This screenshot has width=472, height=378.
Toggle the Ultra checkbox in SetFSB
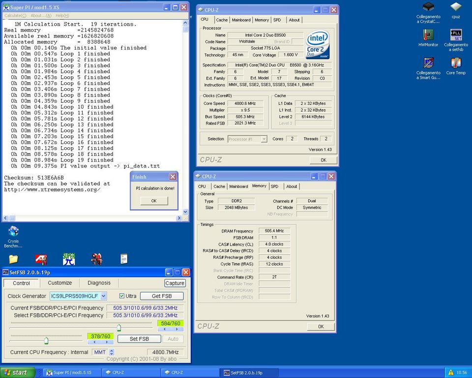click(x=121, y=296)
